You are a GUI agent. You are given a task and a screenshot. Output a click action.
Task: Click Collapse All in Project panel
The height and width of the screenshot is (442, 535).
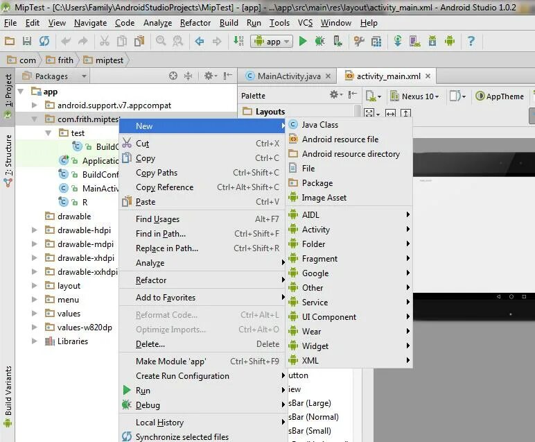coord(188,76)
